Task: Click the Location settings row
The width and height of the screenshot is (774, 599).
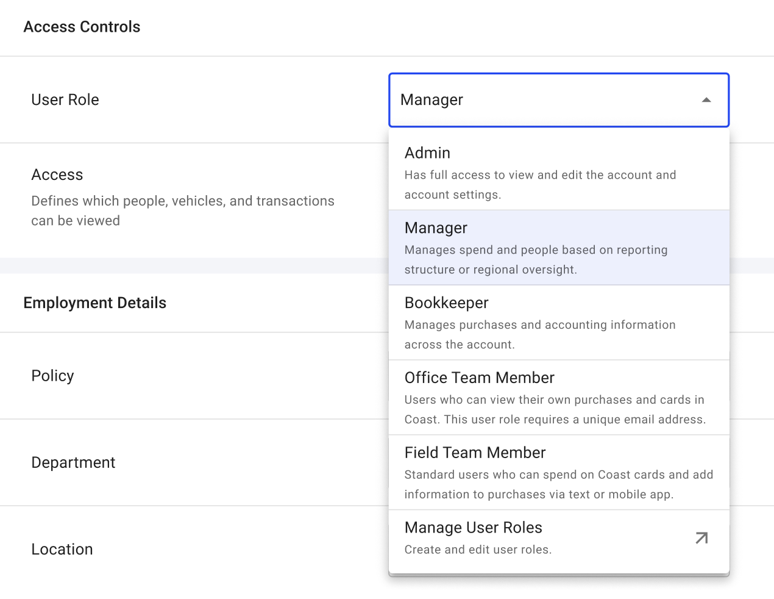Action: click(x=62, y=549)
